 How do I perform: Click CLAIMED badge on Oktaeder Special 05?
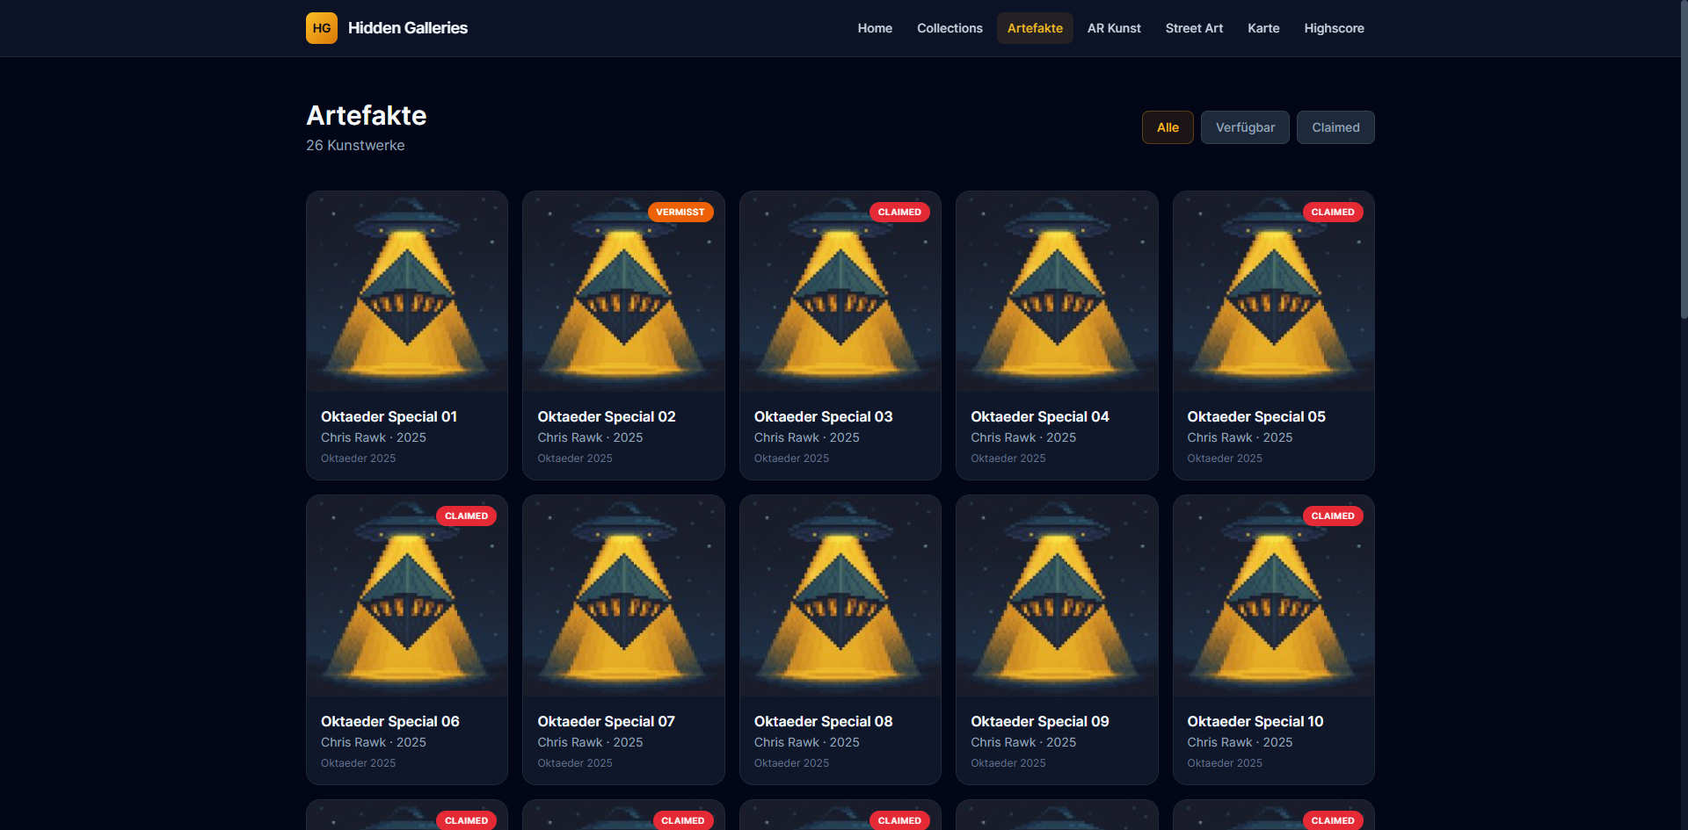(x=1332, y=213)
